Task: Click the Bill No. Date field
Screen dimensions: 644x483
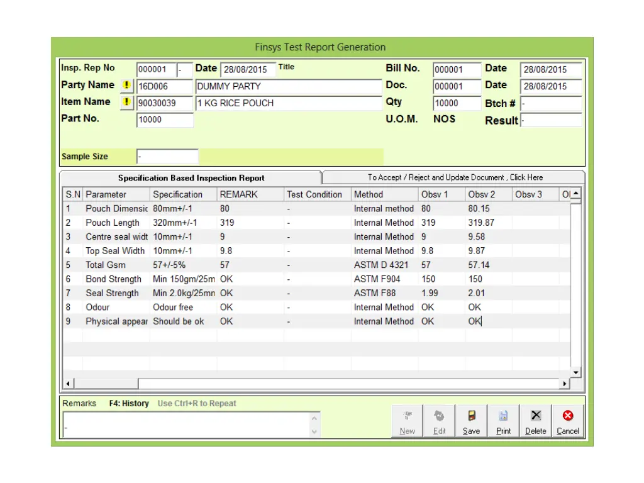Action: point(551,69)
